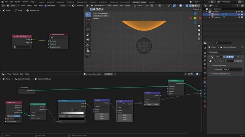
Task: Remove the GeometryNodes modifier with X
Action: point(238,57)
